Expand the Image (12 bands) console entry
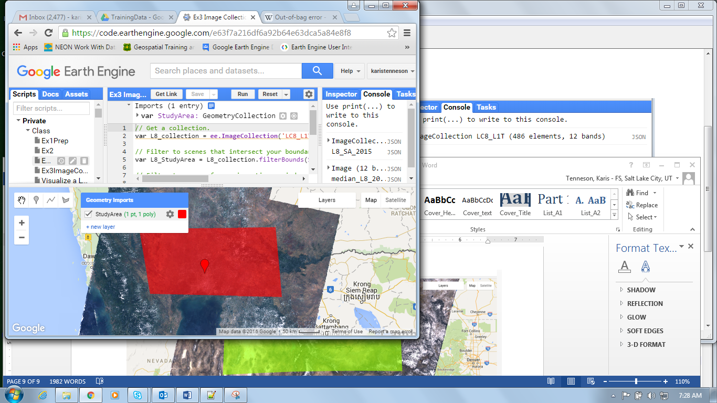 pos(329,168)
